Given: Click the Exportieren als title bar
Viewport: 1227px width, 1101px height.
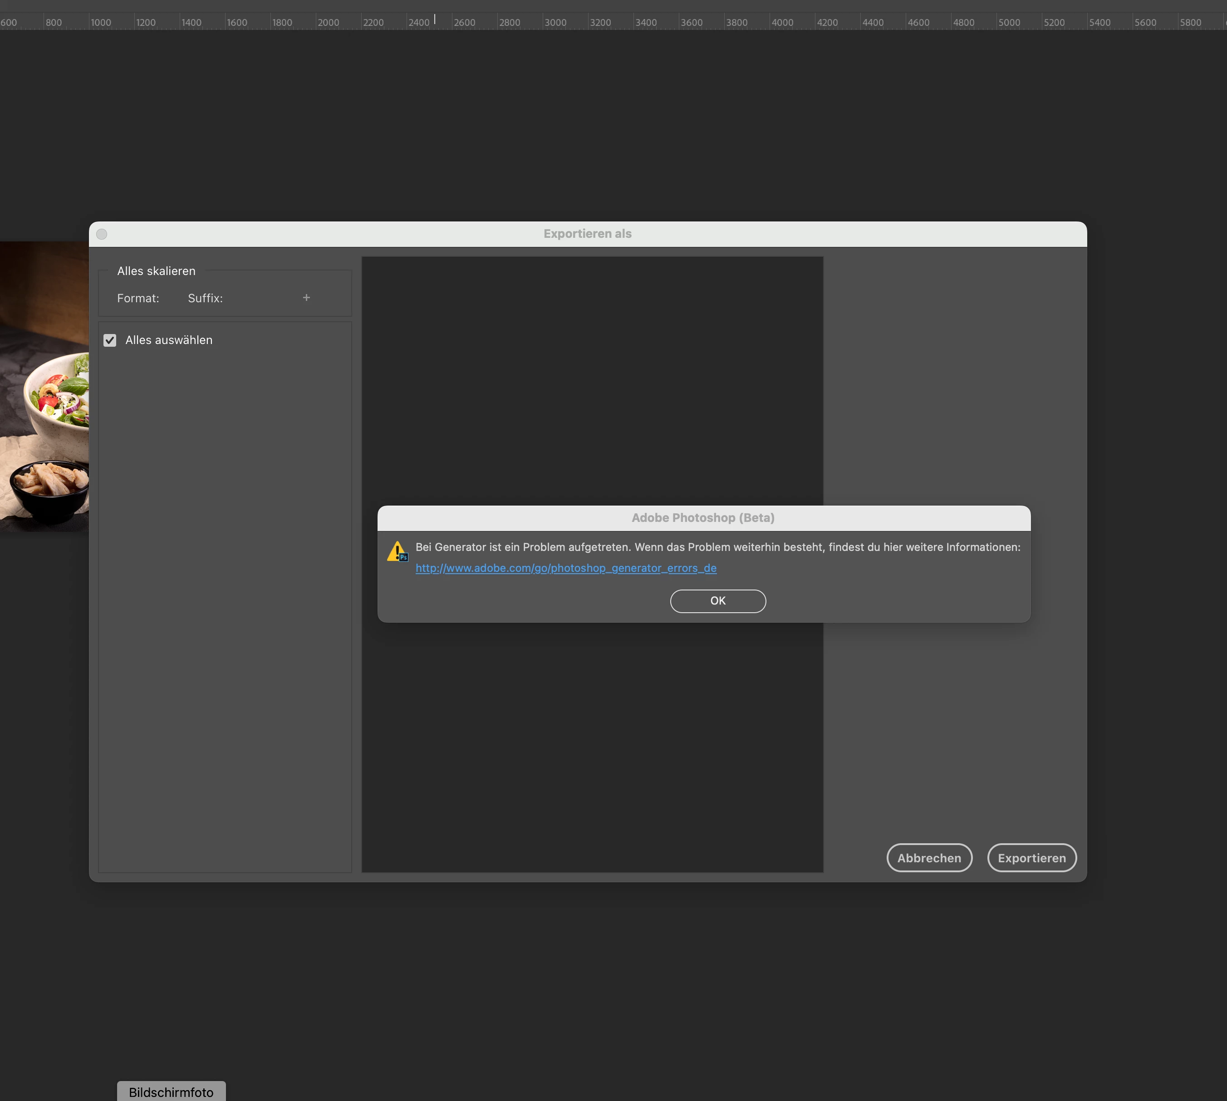Looking at the screenshot, I should (587, 234).
